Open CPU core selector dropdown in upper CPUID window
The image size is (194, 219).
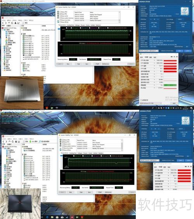149,51
